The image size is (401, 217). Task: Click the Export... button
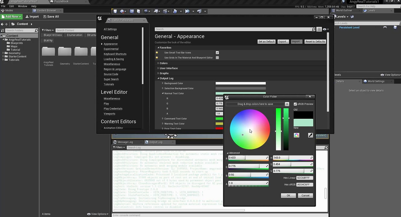click(283, 42)
